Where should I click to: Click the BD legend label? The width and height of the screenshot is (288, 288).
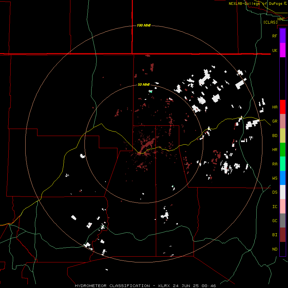[275, 136]
